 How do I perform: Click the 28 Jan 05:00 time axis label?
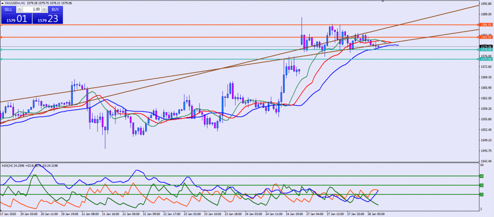coord(377,214)
